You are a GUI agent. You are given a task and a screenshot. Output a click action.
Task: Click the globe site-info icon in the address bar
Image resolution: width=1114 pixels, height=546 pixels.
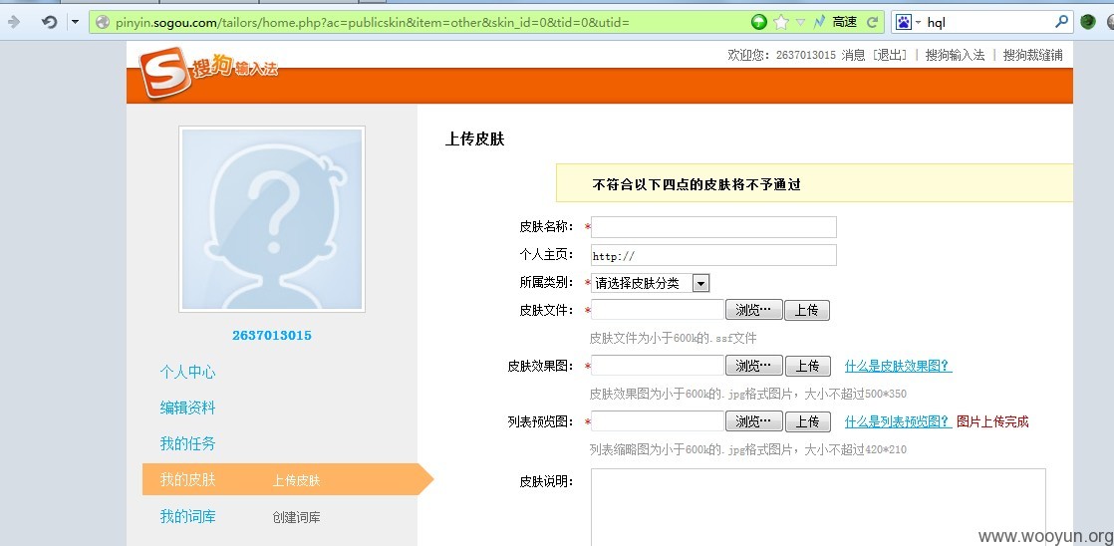pos(103,23)
